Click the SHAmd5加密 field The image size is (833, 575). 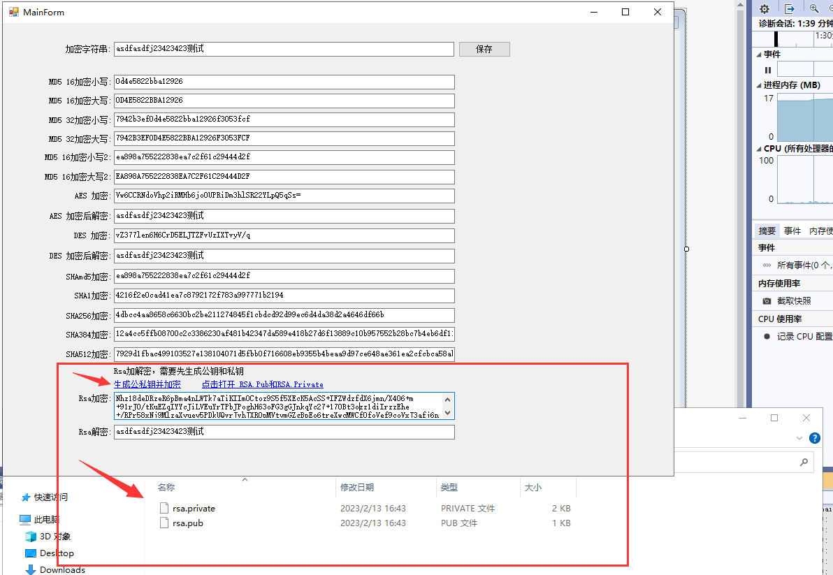click(x=284, y=276)
